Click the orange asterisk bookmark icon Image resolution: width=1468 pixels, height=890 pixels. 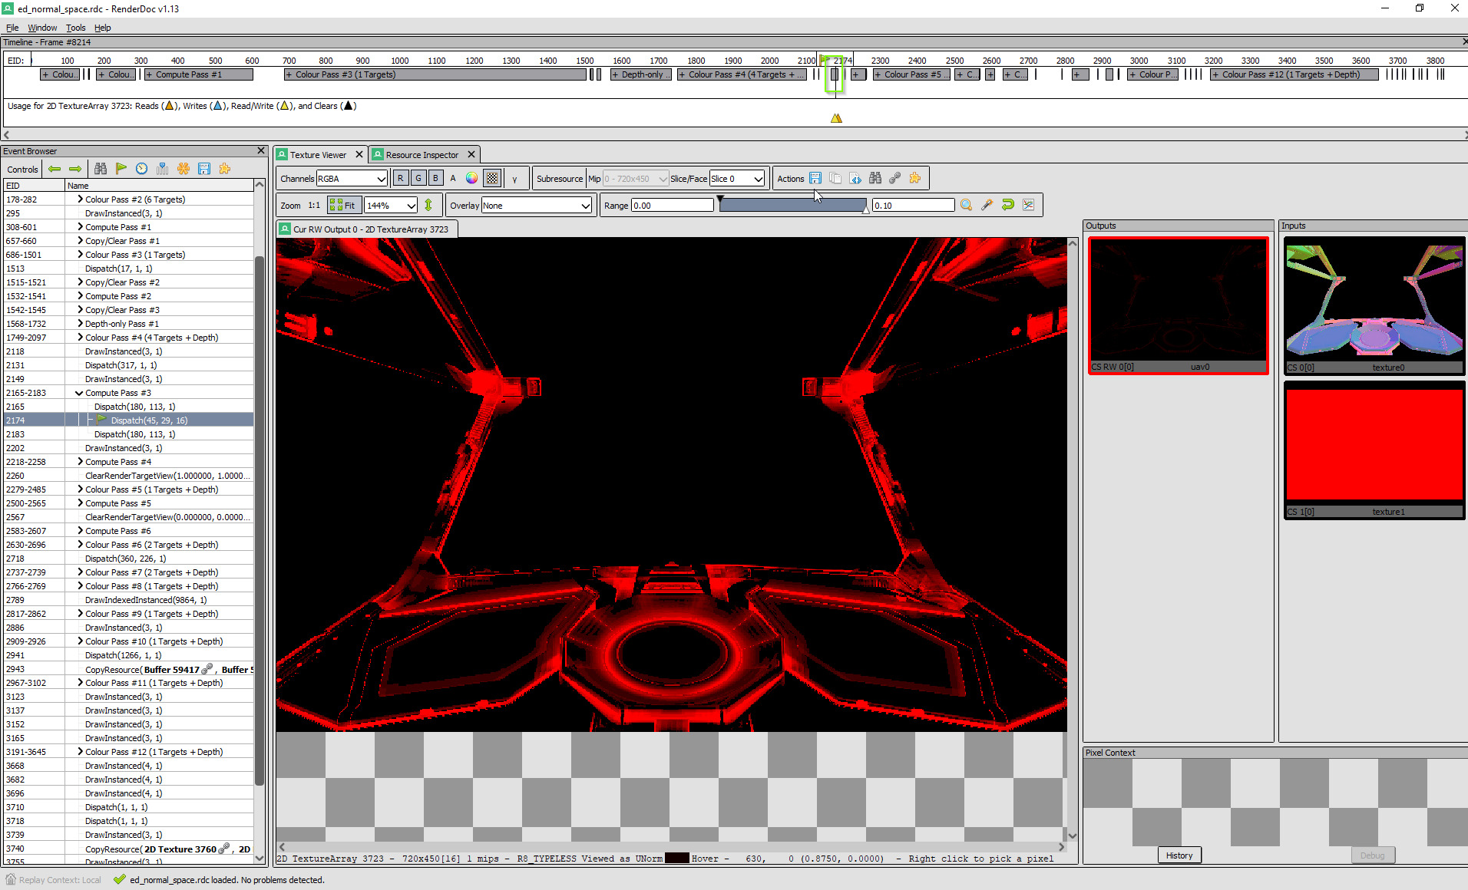[183, 169]
